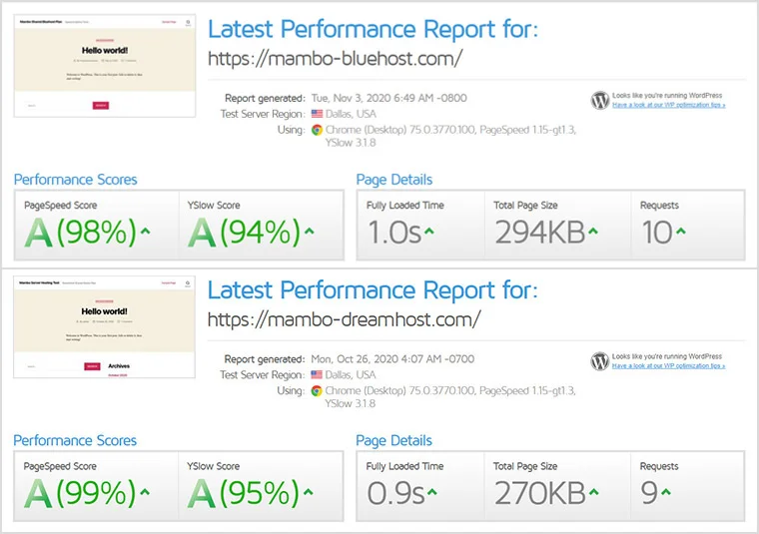
Task: Click Performance Scores heading in dreamhost report
Action: point(75,440)
